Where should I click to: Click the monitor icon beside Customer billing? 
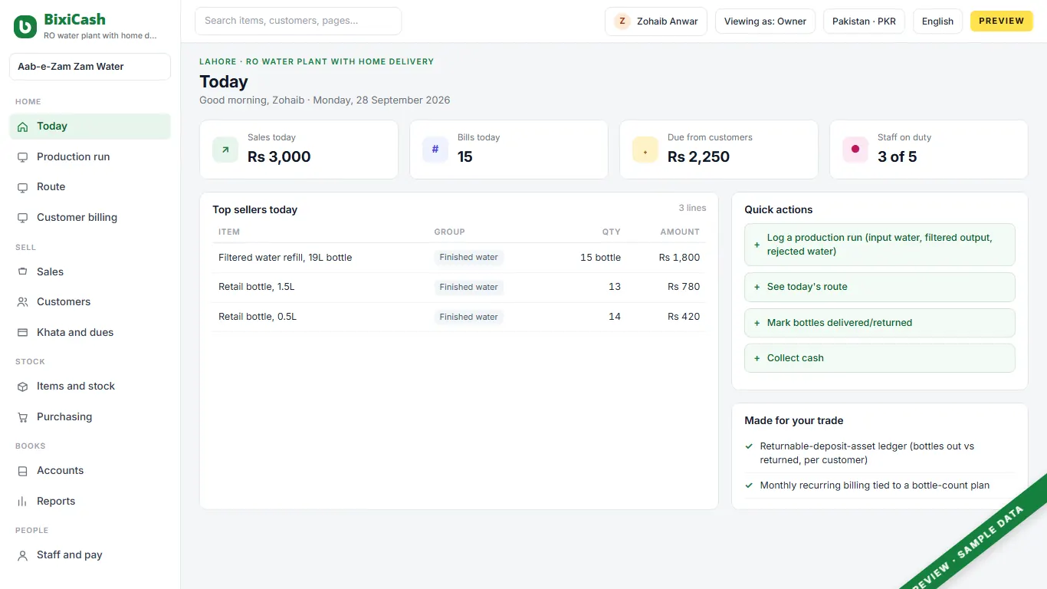point(22,218)
